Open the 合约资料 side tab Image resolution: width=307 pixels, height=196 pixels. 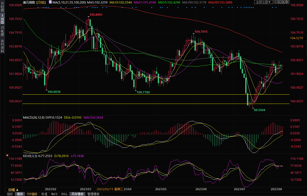(2, 46)
